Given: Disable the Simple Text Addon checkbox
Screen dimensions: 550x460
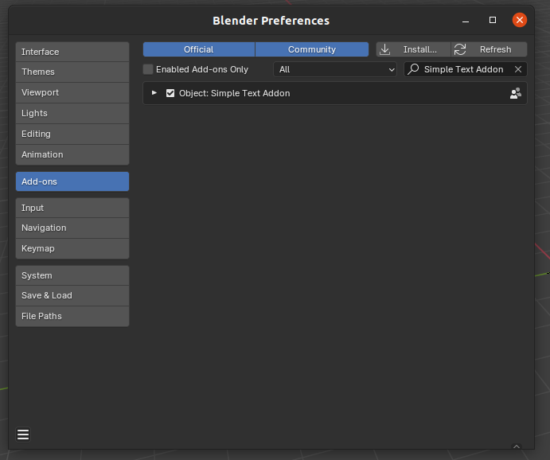Looking at the screenshot, I should pyautogui.click(x=170, y=93).
